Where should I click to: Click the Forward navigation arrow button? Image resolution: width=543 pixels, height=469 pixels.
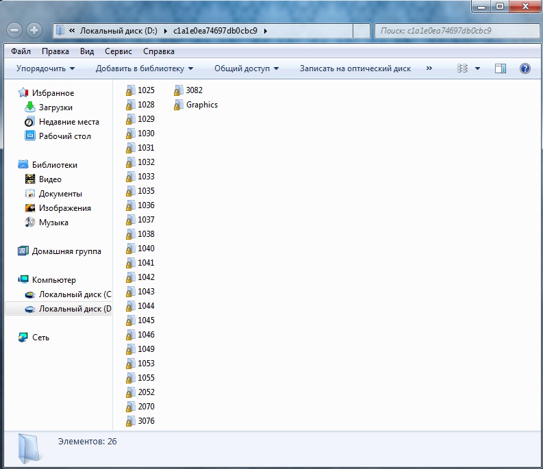(34, 31)
